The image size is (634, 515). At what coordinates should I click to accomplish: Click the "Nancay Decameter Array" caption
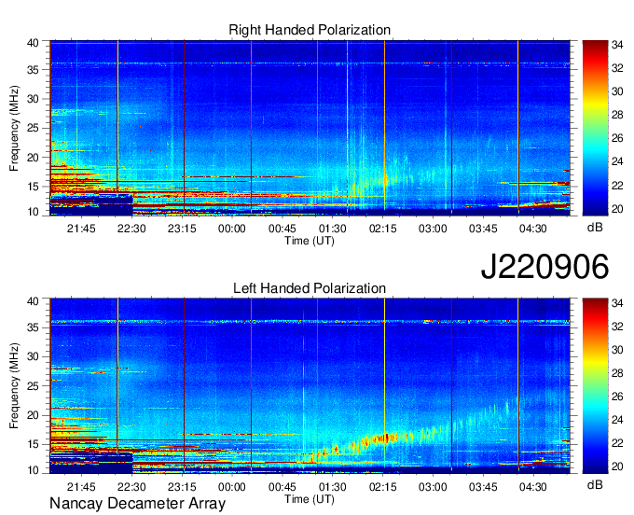point(137,504)
